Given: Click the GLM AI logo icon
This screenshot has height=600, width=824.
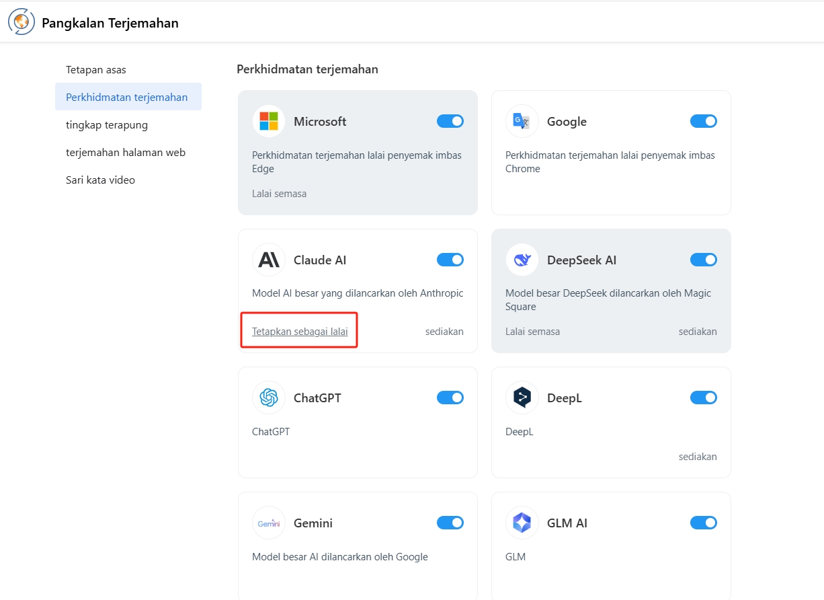Looking at the screenshot, I should [x=522, y=523].
